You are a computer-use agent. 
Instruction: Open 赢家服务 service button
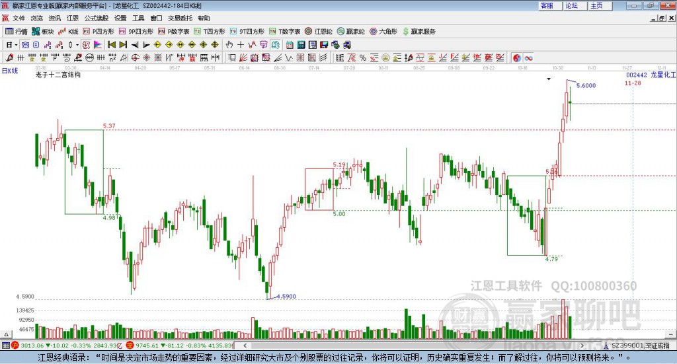(x=418, y=32)
